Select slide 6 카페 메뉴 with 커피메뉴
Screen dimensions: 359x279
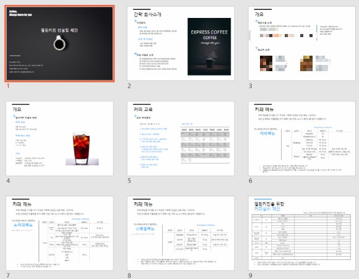coord(302,139)
